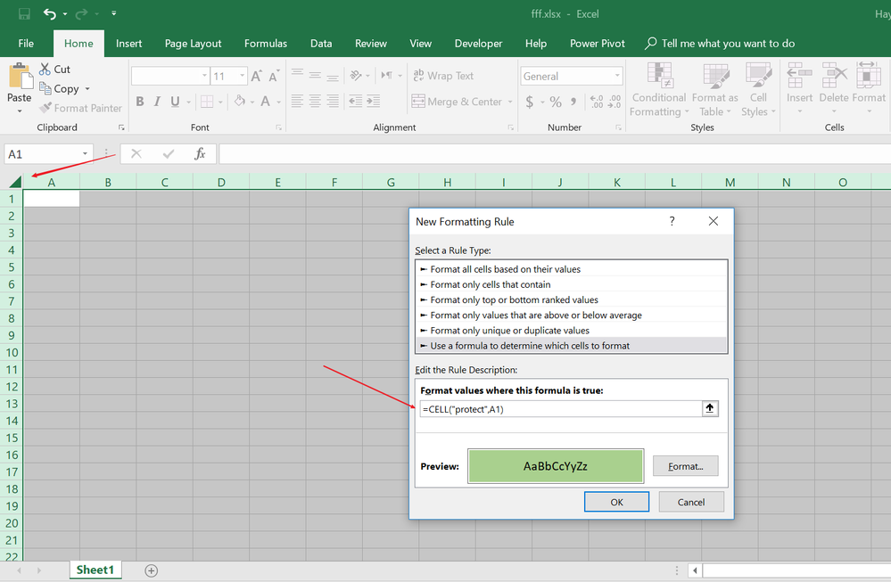Viewport: 891px width, 582px height.
Task: Open the Number Format General dropdown
Action: 617,76
